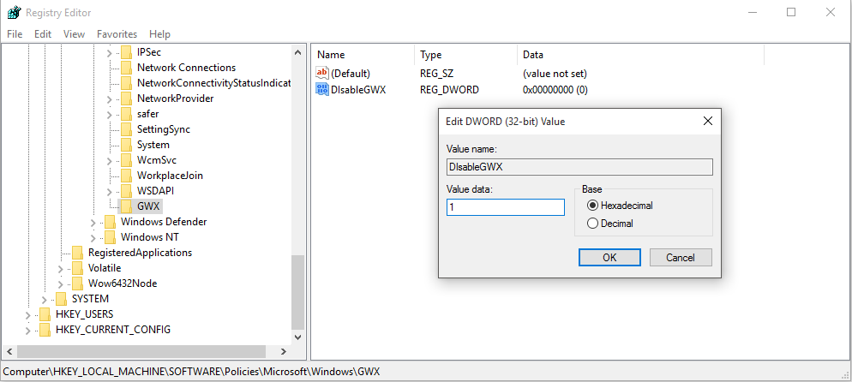This screenshot has width=852, height=382.
Task: Expand the Windows NT key
Action: click(93, 237)
